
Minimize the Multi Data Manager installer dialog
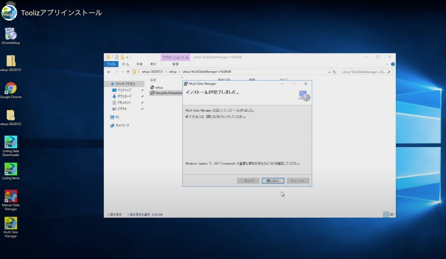coord(282,84)
